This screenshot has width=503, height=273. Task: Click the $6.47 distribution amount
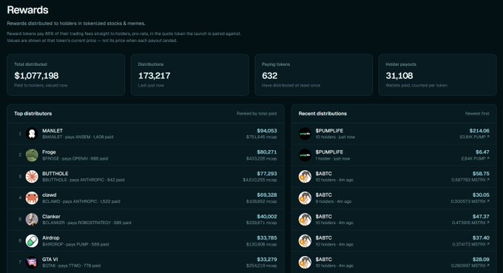(x=482, y=152)
